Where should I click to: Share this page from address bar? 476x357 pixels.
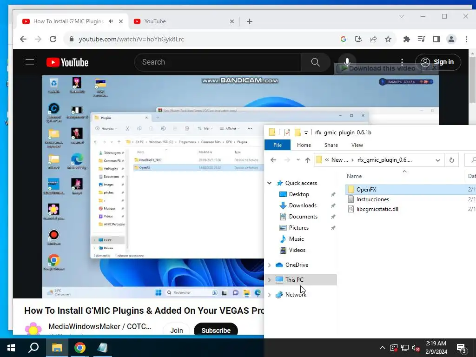pyautogui.click(x=373, y=39)
